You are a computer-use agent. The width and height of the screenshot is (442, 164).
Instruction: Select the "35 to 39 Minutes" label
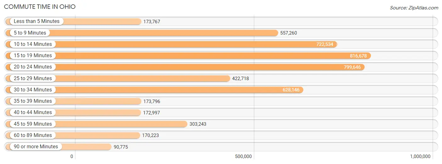pos(33,101)
